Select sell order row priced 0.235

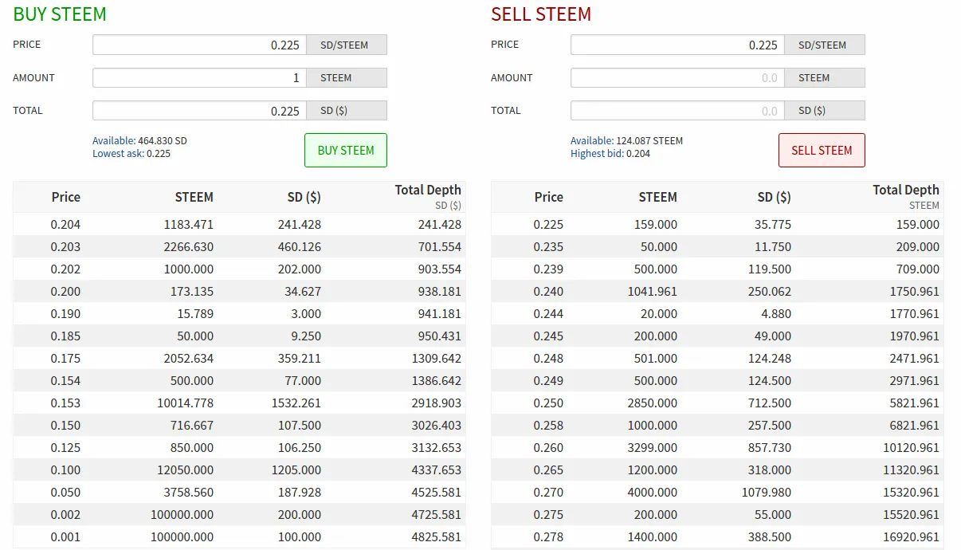pyautogui.click(x=718, y=247)
